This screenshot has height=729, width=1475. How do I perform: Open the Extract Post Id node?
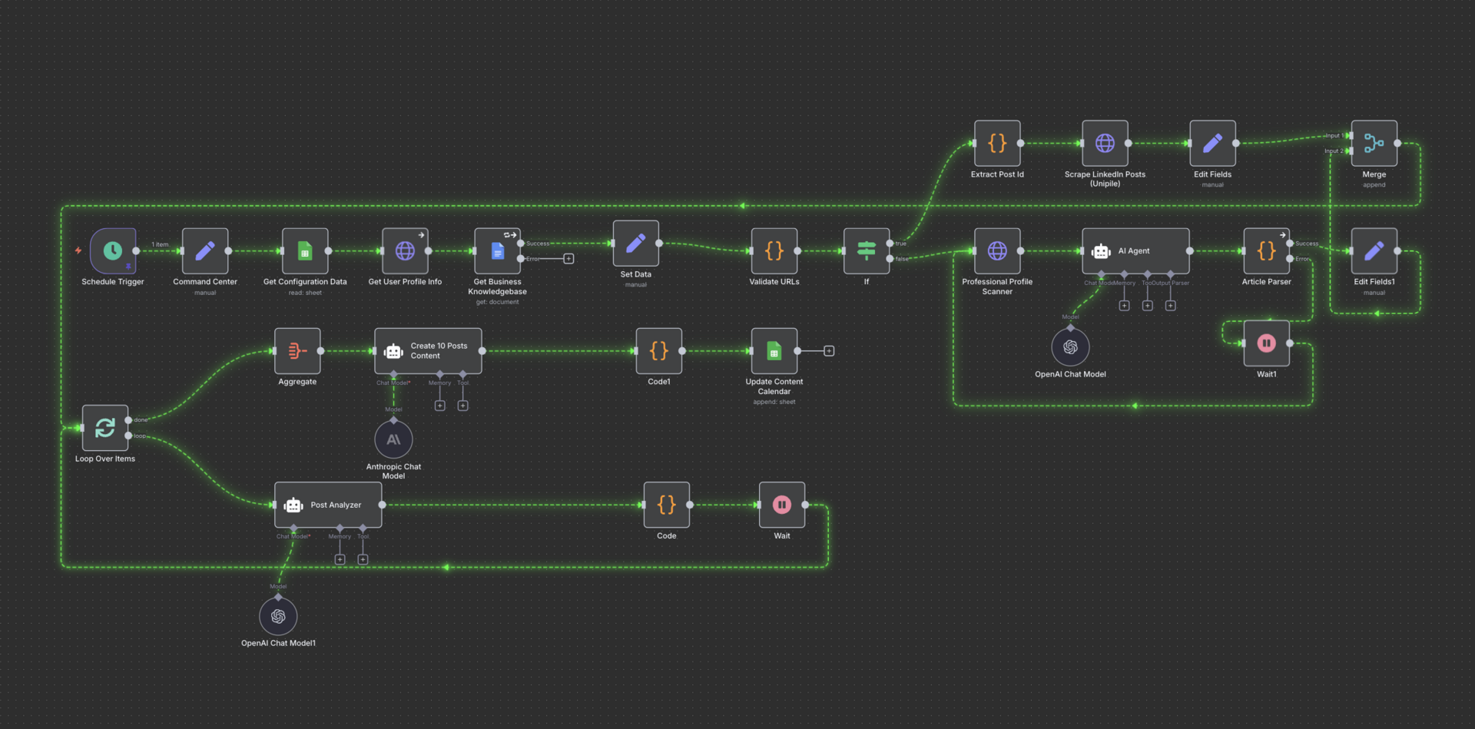click(996, 144)
